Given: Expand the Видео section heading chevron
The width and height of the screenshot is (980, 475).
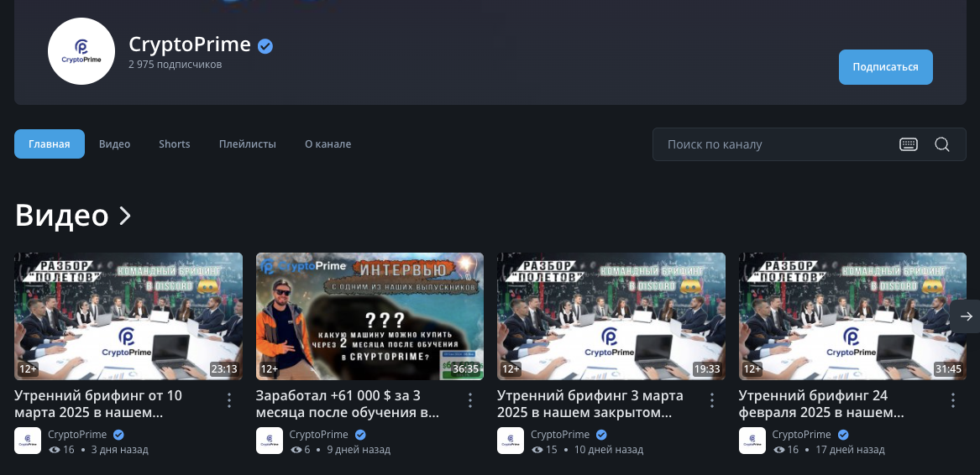Looking at the screenshot, I should pos(125,216).
